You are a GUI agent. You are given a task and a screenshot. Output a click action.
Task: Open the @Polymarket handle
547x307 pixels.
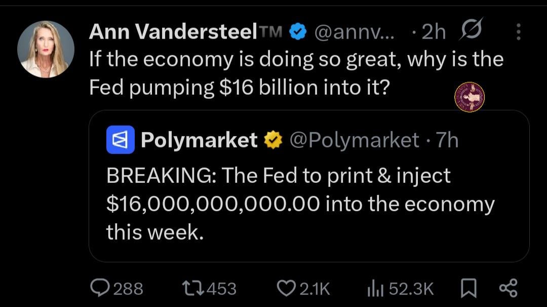pyautogui.click(x=354, y=140)
